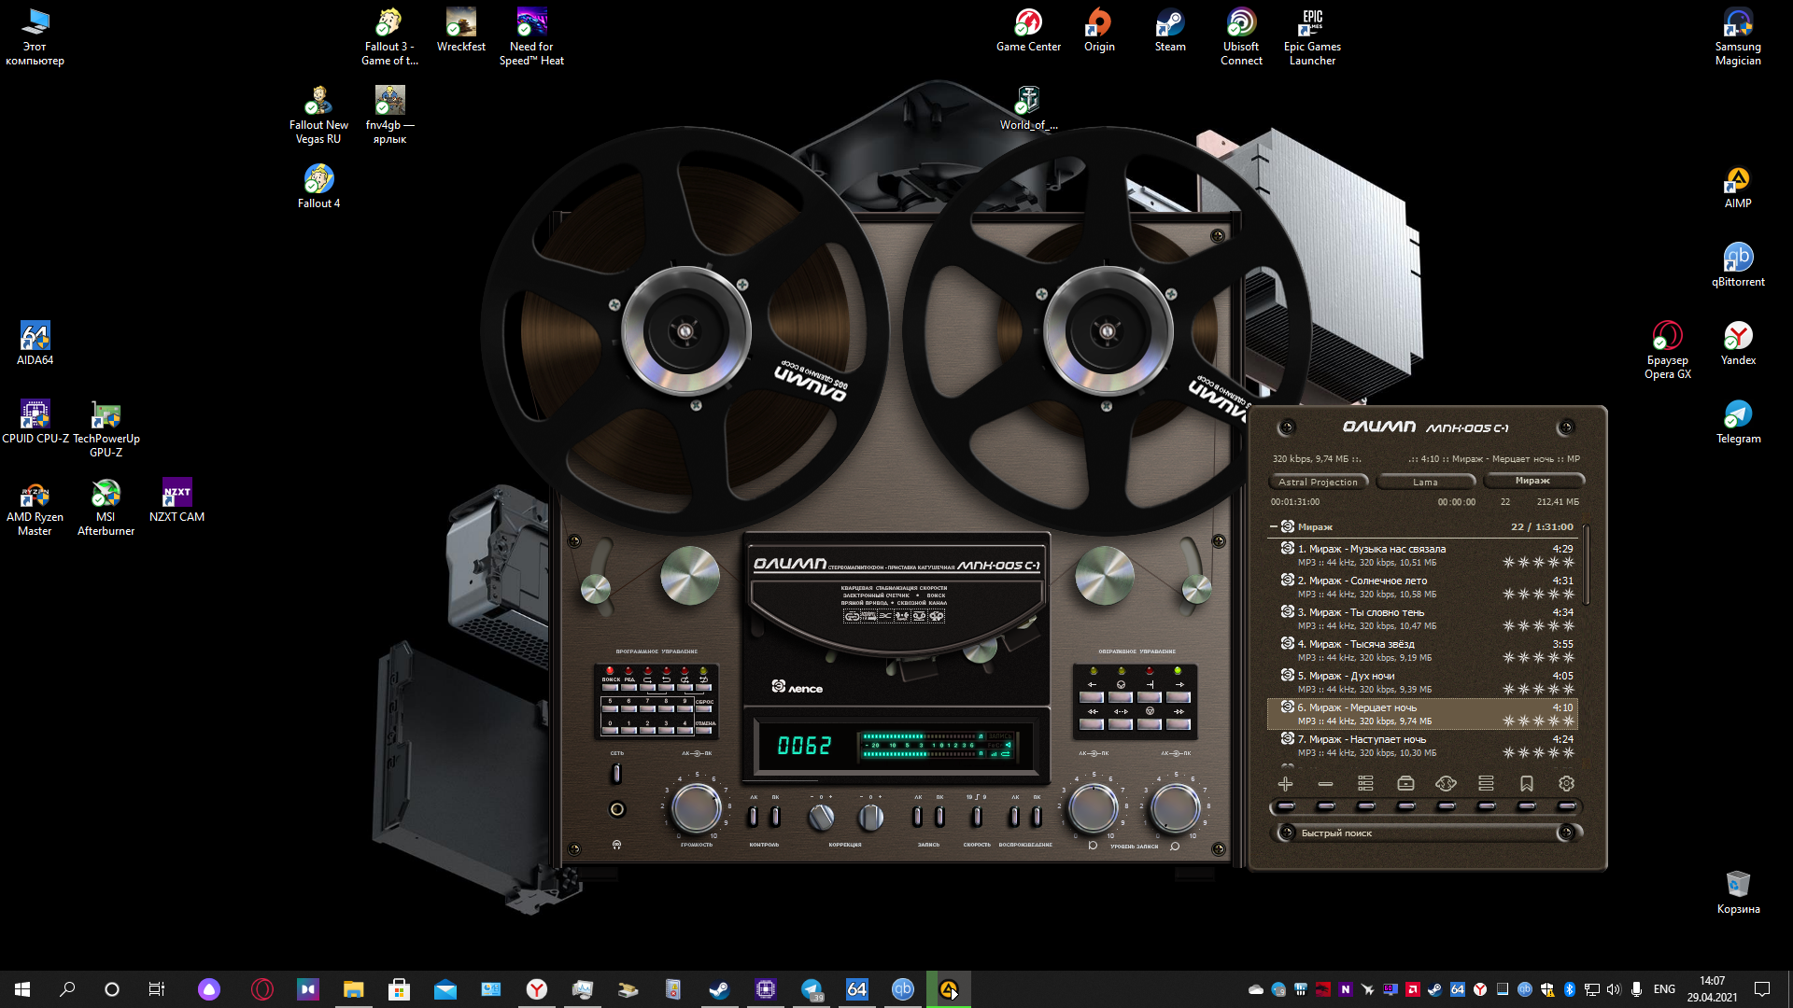Flip the КОНТРОЛЬ ПК toggle switch

[x=775, y=817]
